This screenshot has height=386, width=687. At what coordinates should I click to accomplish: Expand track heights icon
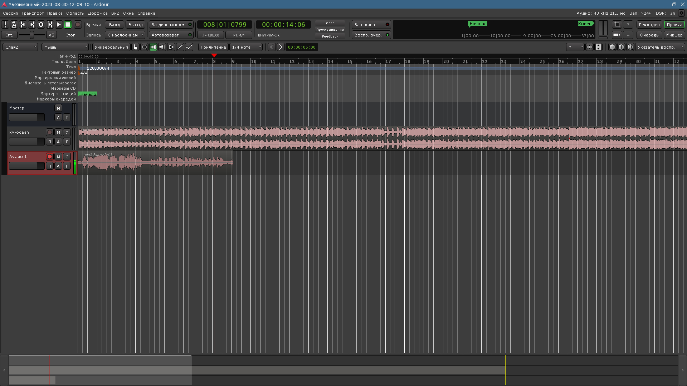(598, 47)
